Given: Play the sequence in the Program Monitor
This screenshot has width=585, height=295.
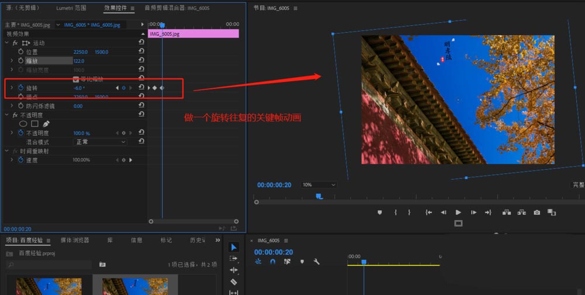Looking at the screenshot, I should coord(458,212).
